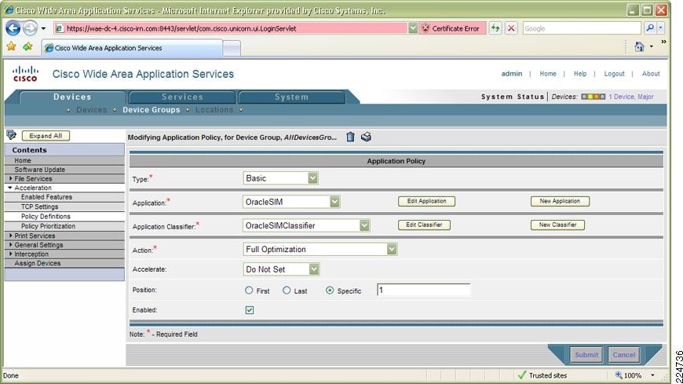This screenshot has height=384, width=683.
Task: Open the Accelerate dropdown showing Do Not Set
Action: (x=281, y=269)
